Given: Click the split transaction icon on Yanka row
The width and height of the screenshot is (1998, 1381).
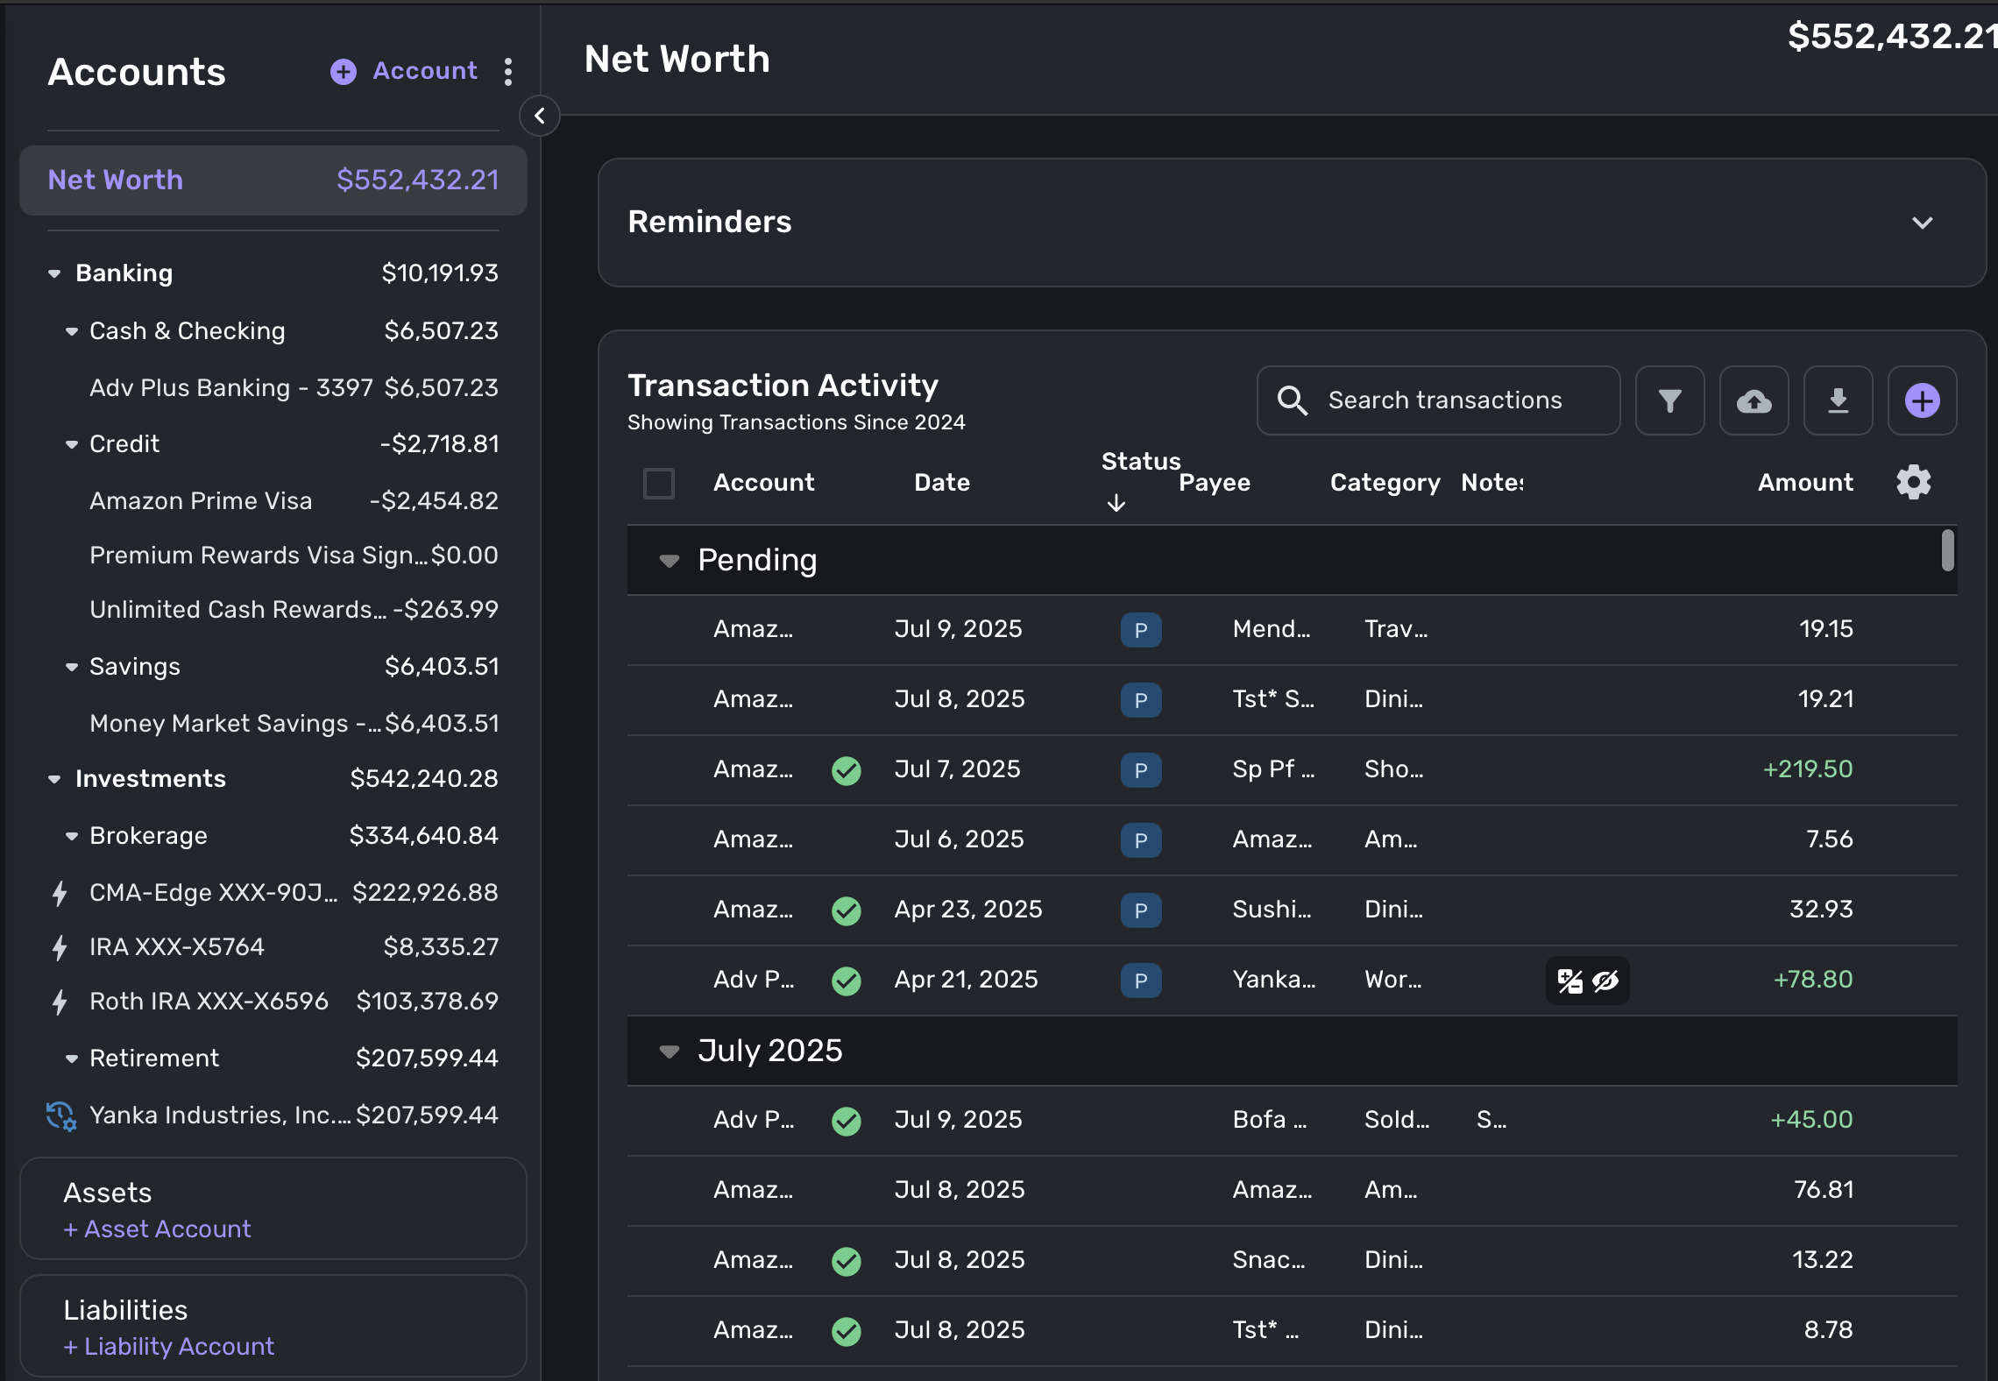Looking at the screenshot, I should coord(1569,981).
